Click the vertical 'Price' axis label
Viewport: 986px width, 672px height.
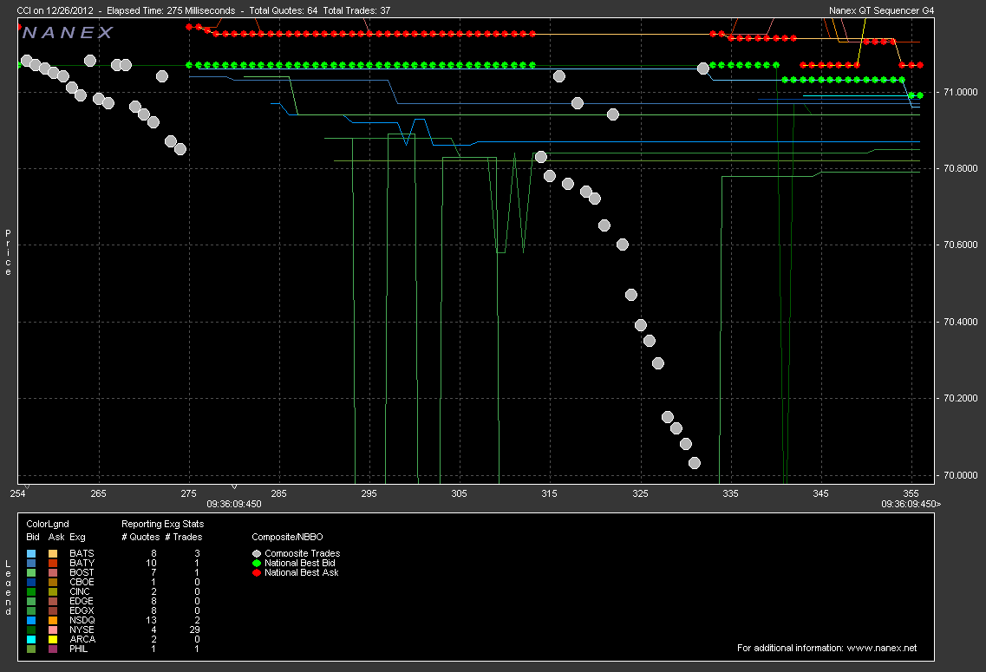8,252
